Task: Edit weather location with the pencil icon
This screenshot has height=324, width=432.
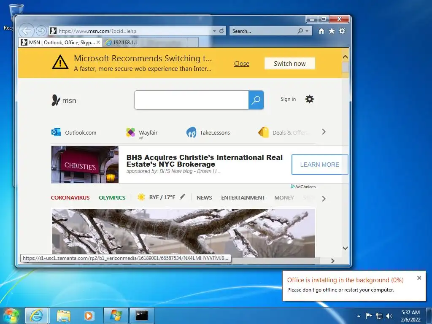Action: (x=182, y=197)
